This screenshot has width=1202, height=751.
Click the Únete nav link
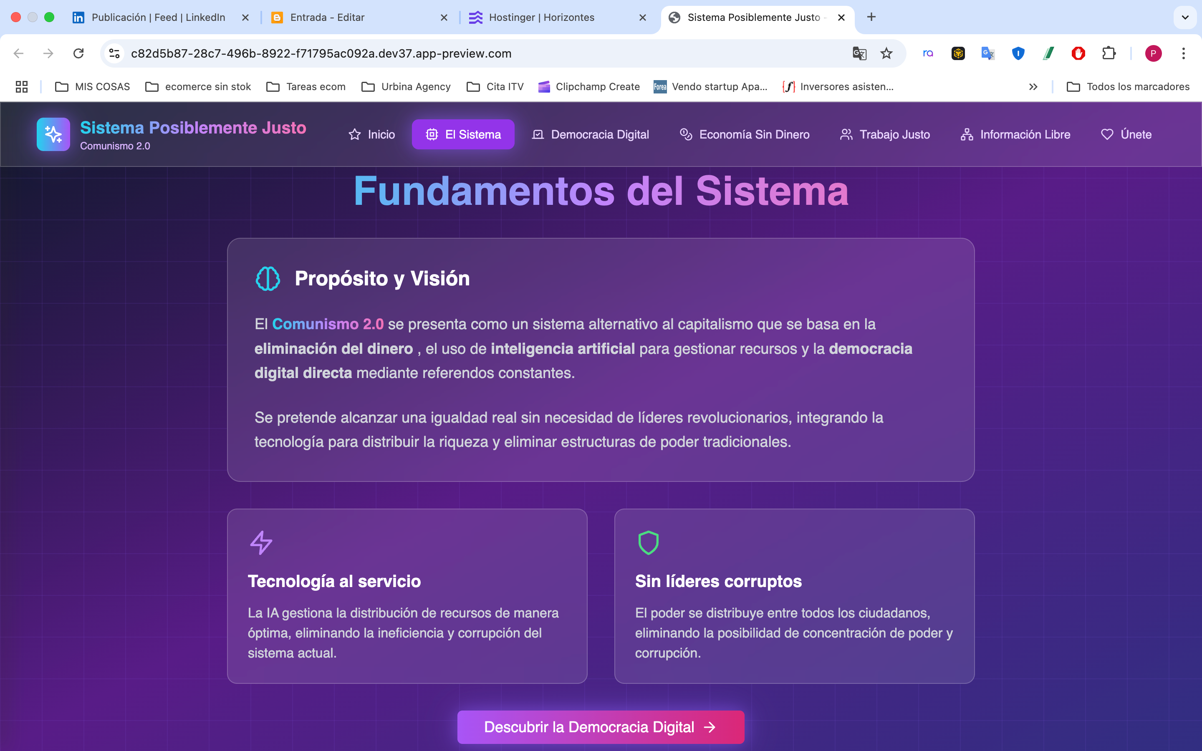pos(1126,135)
